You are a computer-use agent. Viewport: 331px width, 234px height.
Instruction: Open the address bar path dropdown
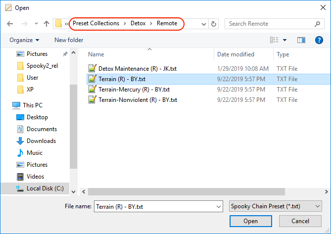[203, 24]
